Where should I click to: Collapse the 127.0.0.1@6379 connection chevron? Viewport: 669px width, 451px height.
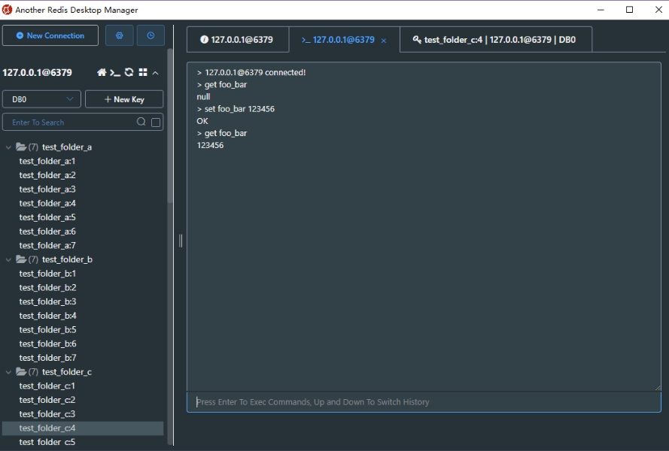[156, 73]
